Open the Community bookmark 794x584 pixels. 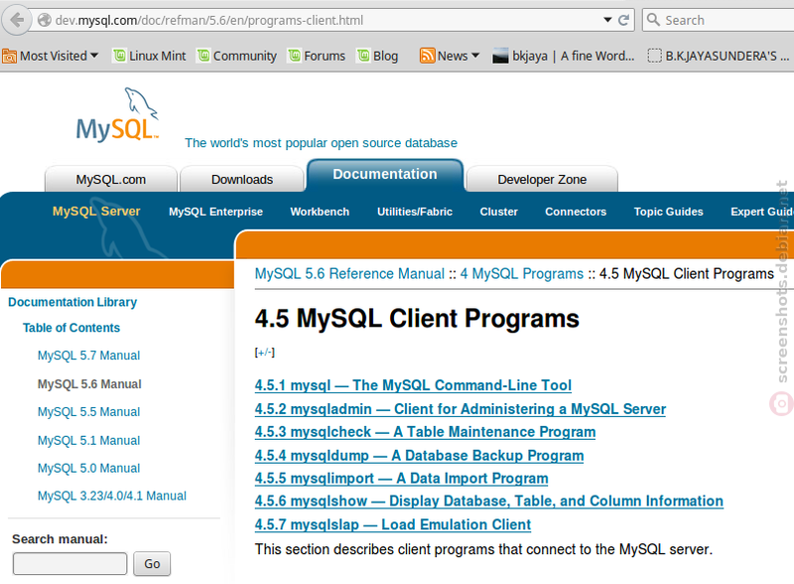pos(237,56)
